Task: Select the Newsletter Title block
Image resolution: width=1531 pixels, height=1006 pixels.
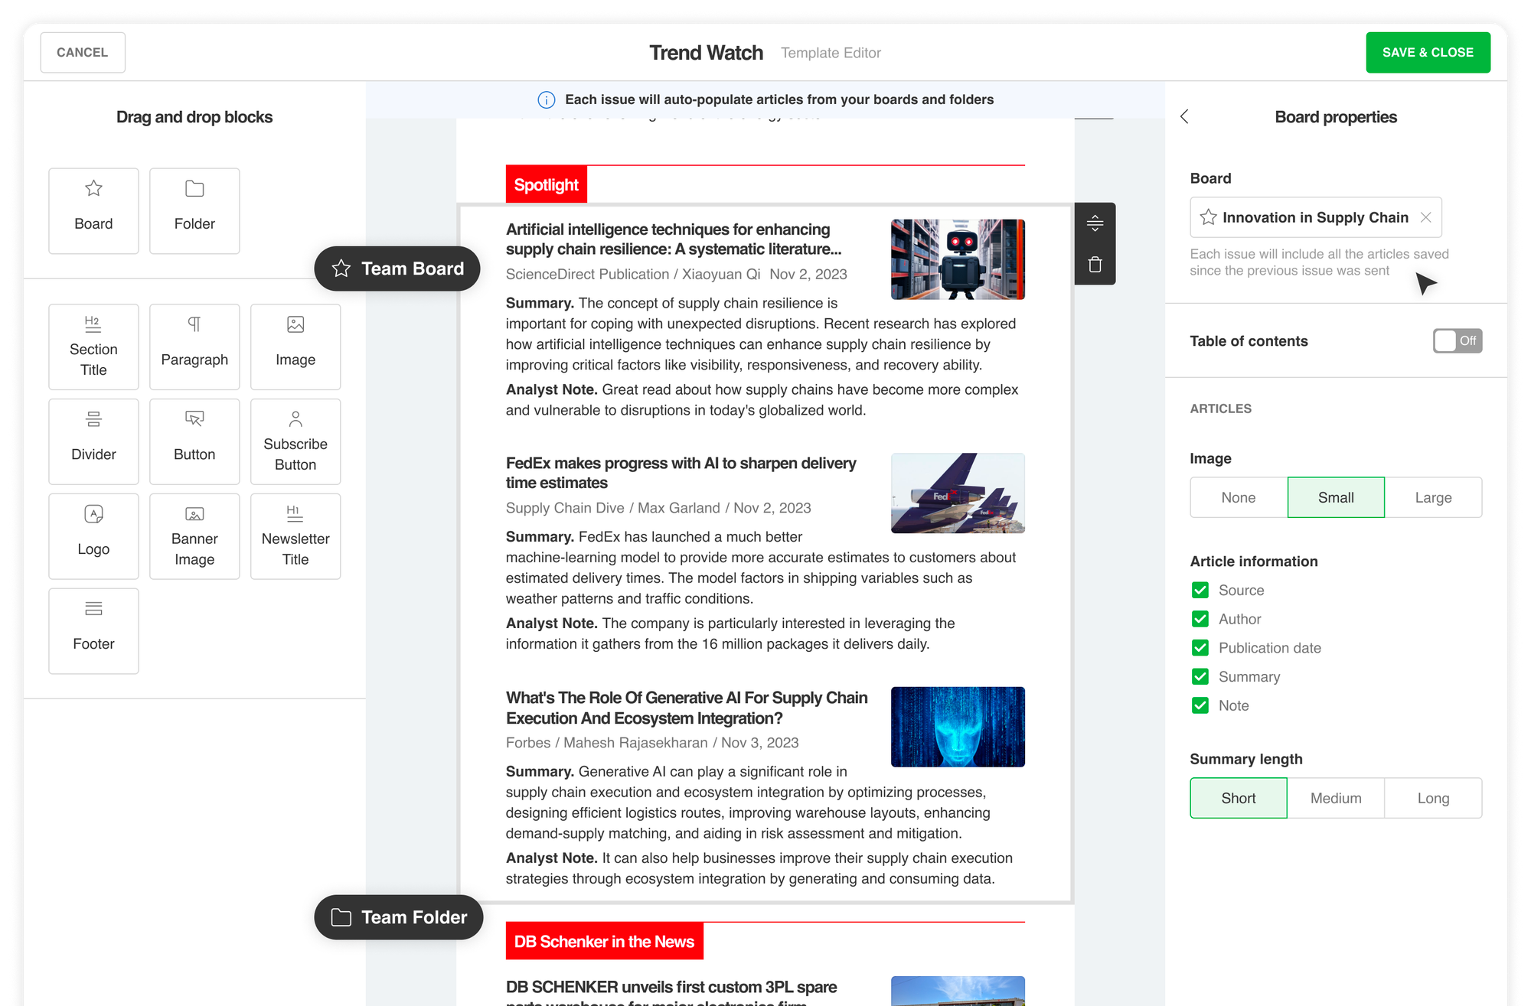Action: point(295,536)
